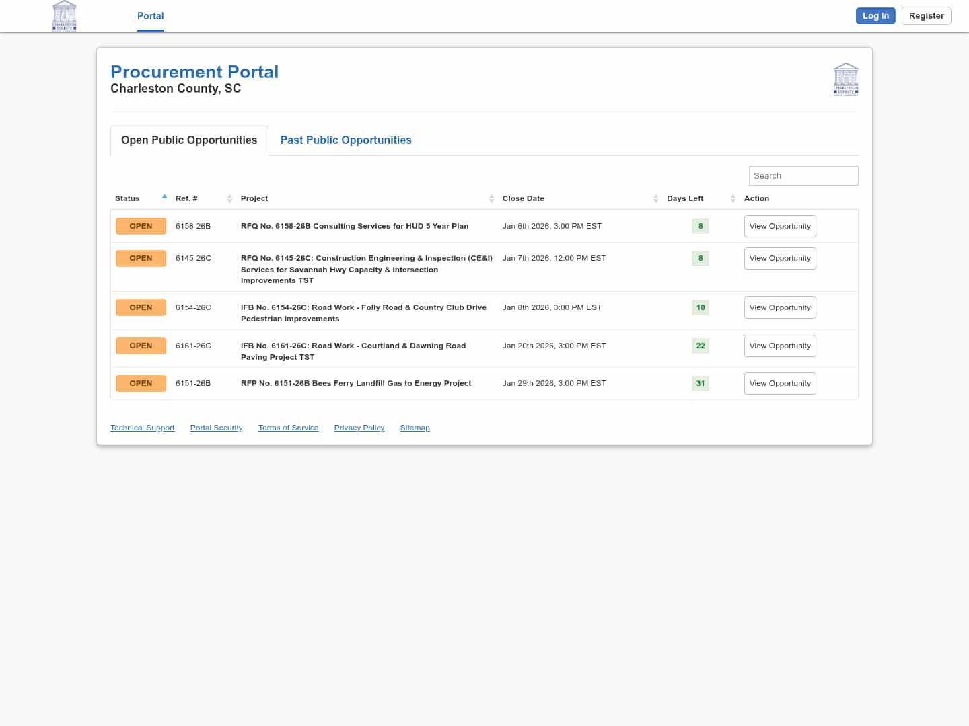Sort table by the Status column arrow
The image size is (969, 726).
[164, 197]
